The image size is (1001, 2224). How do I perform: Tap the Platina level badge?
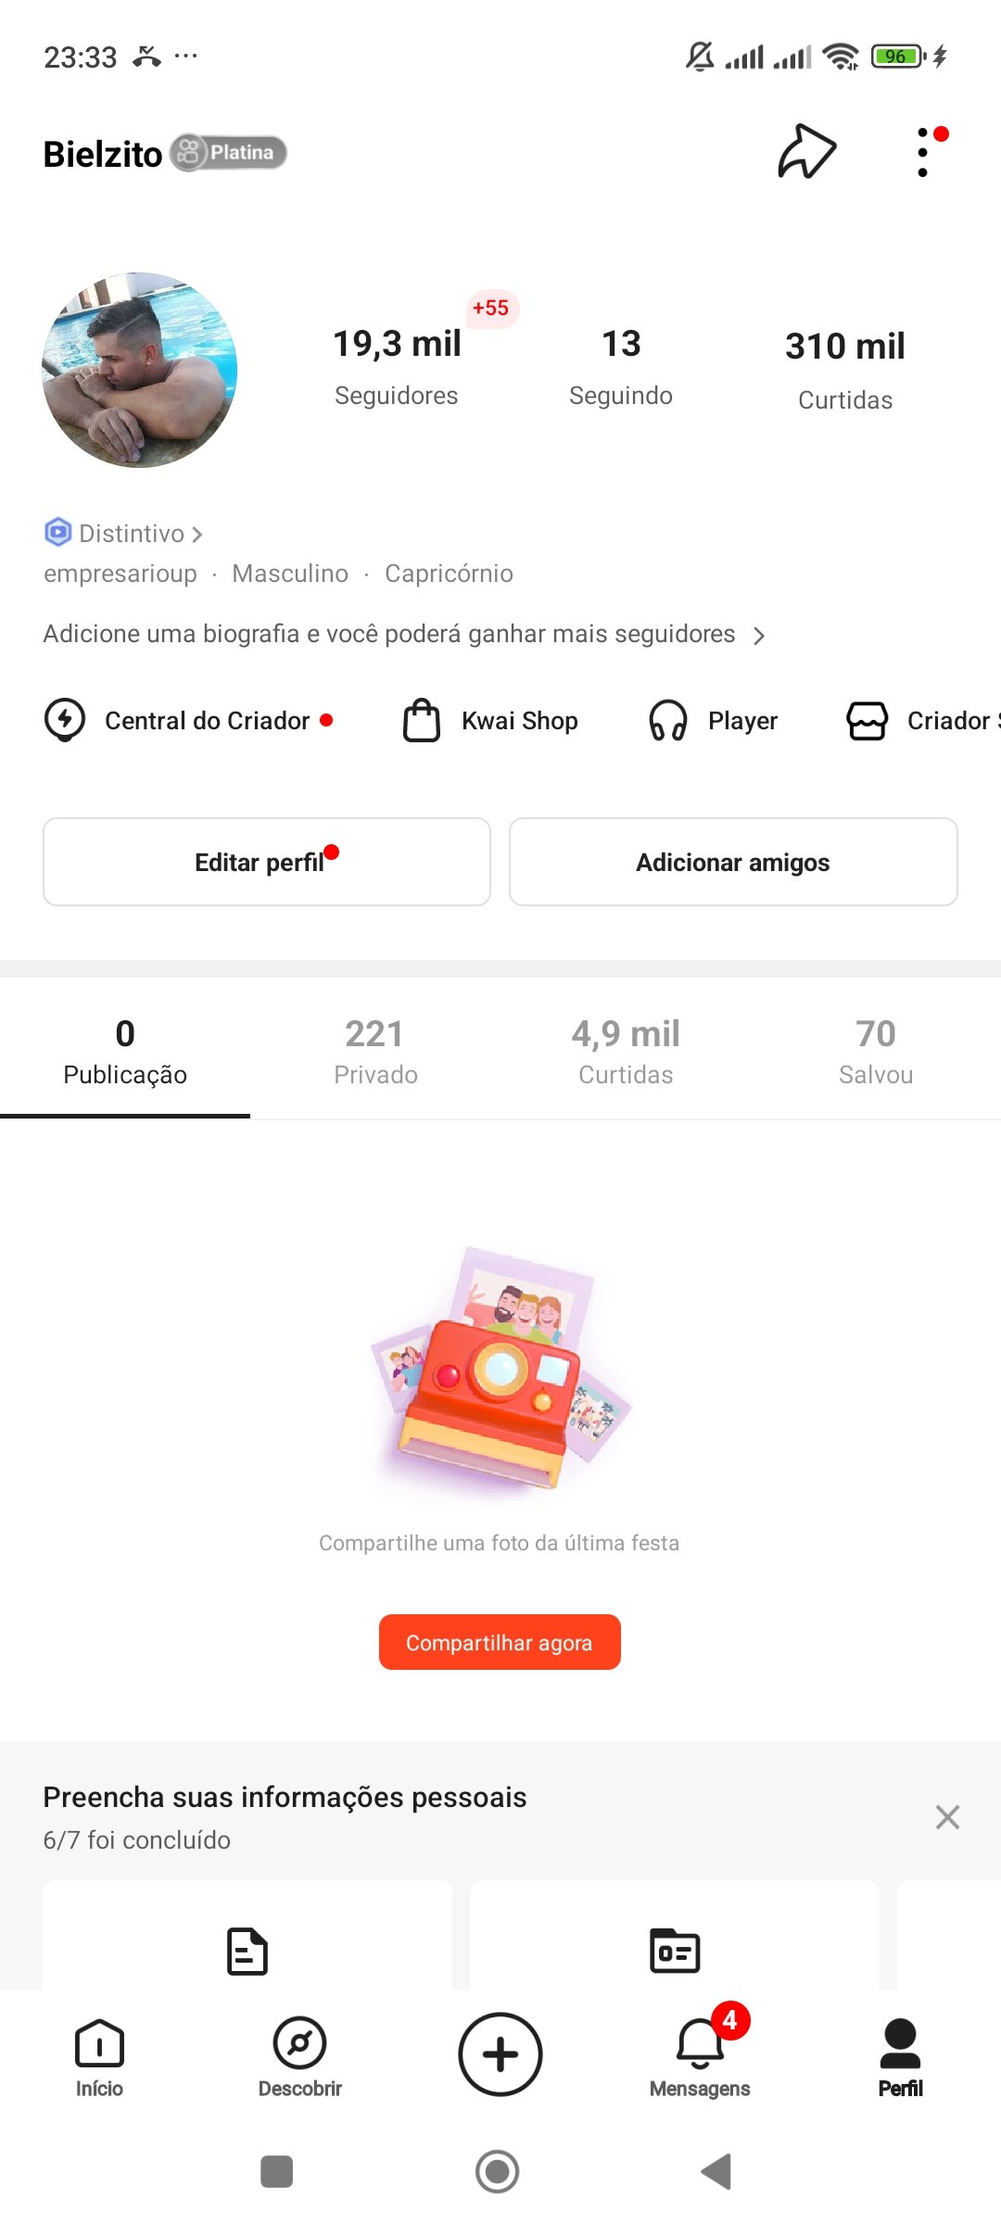pos(228,152)
